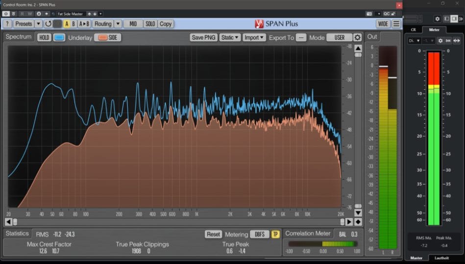Select preset slot A
The height and width of the screenshot is (264, 465).
coord(67,24)
